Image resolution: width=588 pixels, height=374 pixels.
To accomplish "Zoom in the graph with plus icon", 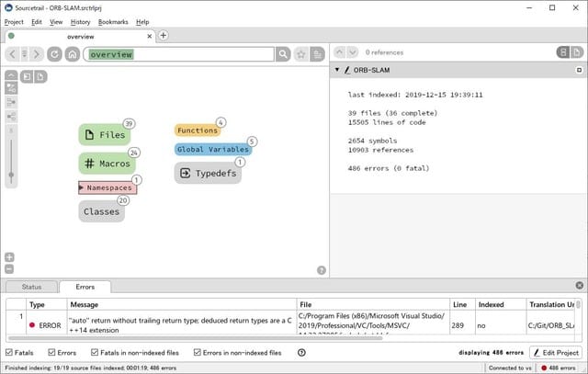I will (x=9, y=257).
